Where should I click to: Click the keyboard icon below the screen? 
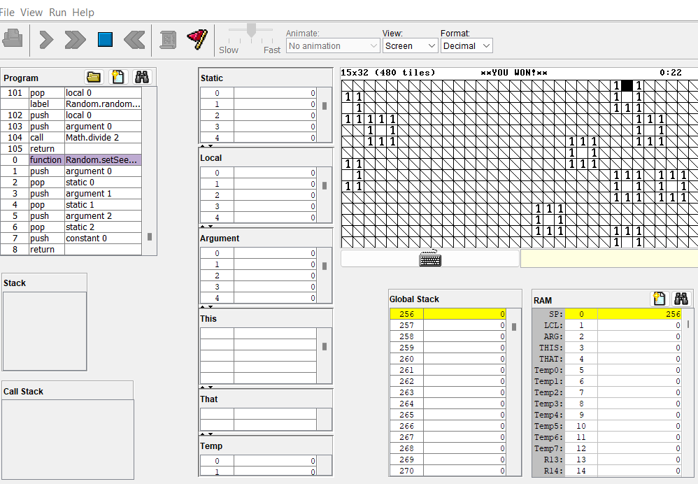tap(430, 258)
